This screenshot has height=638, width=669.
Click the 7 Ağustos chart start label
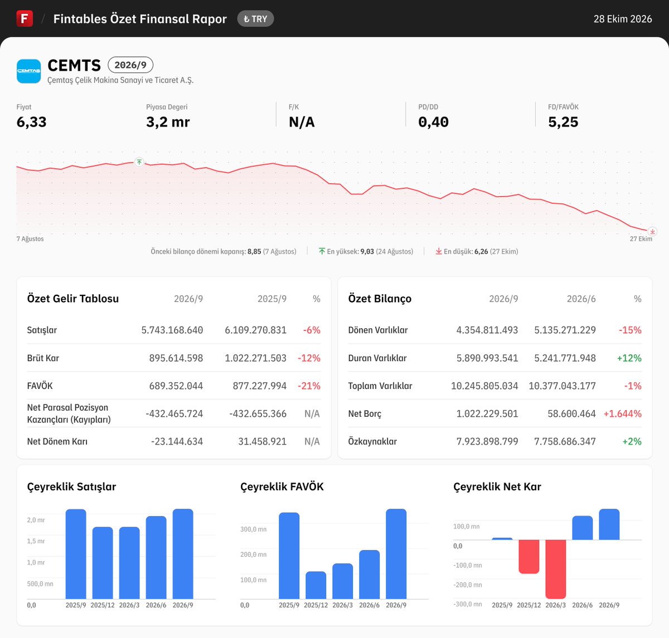click(30, 239)
